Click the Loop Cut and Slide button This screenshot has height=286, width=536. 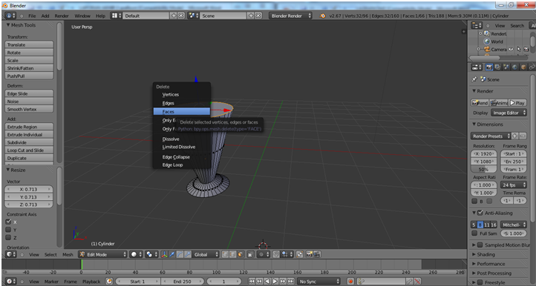click(29, 150)
